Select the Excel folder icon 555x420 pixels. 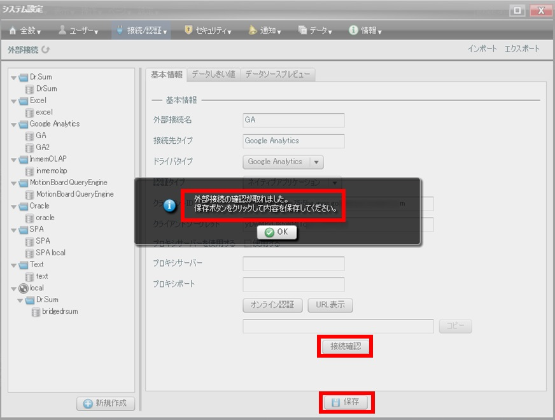click(24, 101)
